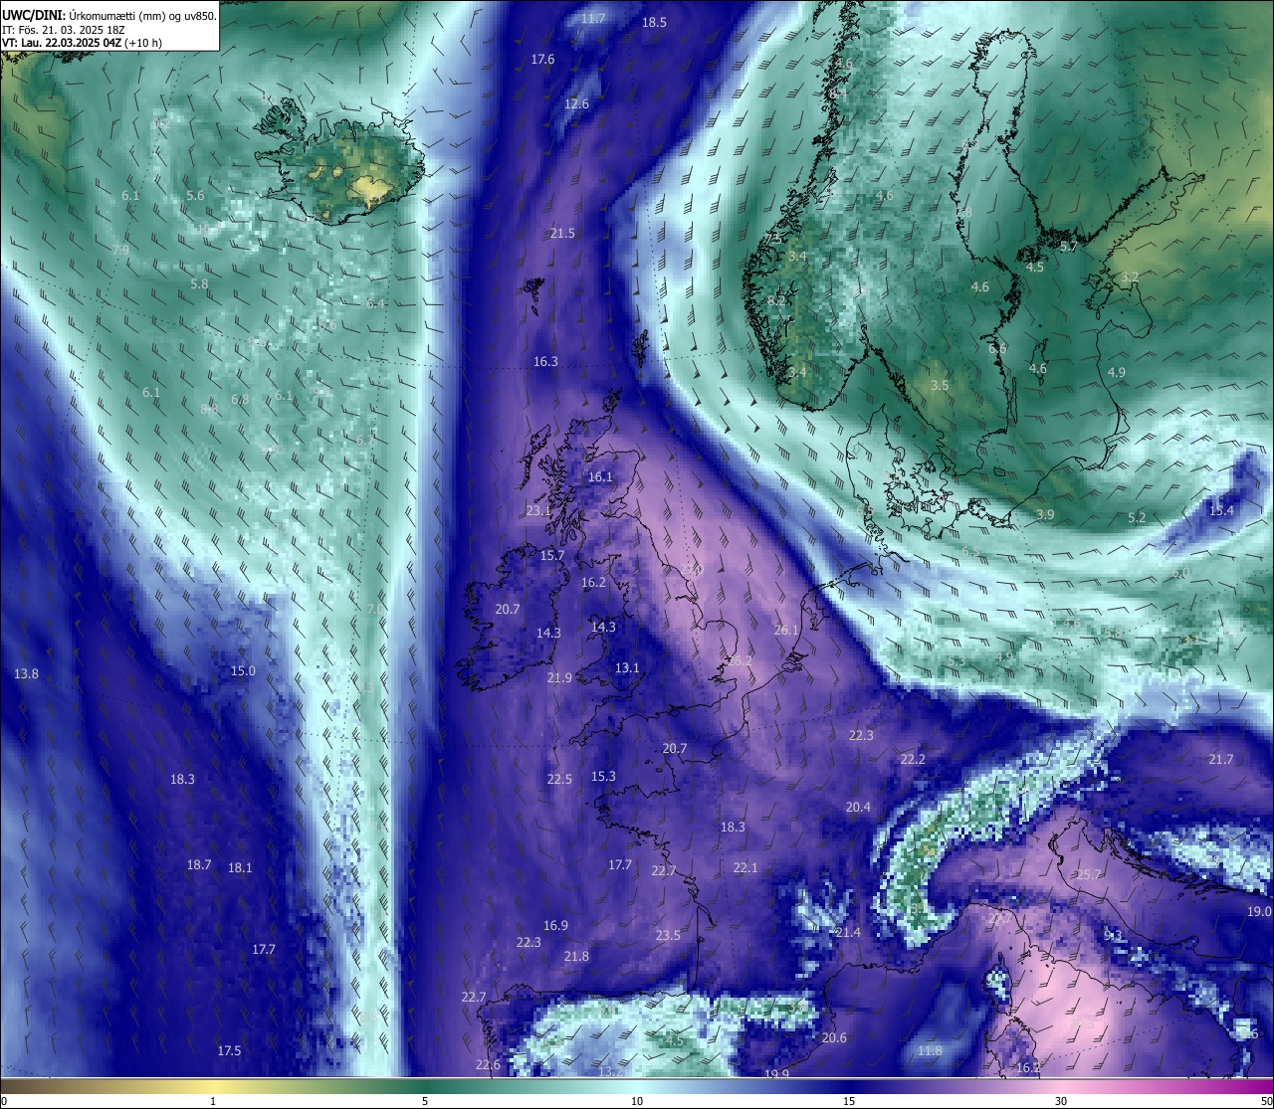This screenshot has height=1109, width=1274.
Task: Click the map value 12.6
Action: (x=576, y=103)
